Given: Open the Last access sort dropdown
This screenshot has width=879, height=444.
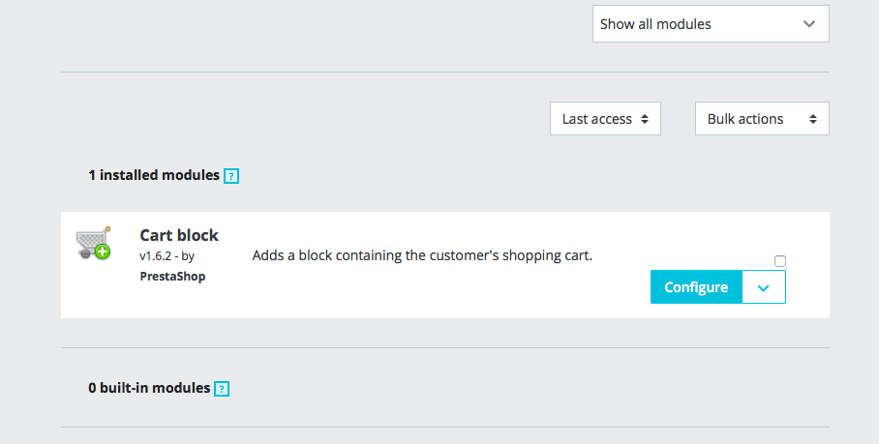Looking at the screenshot, I should click(605, 119).
